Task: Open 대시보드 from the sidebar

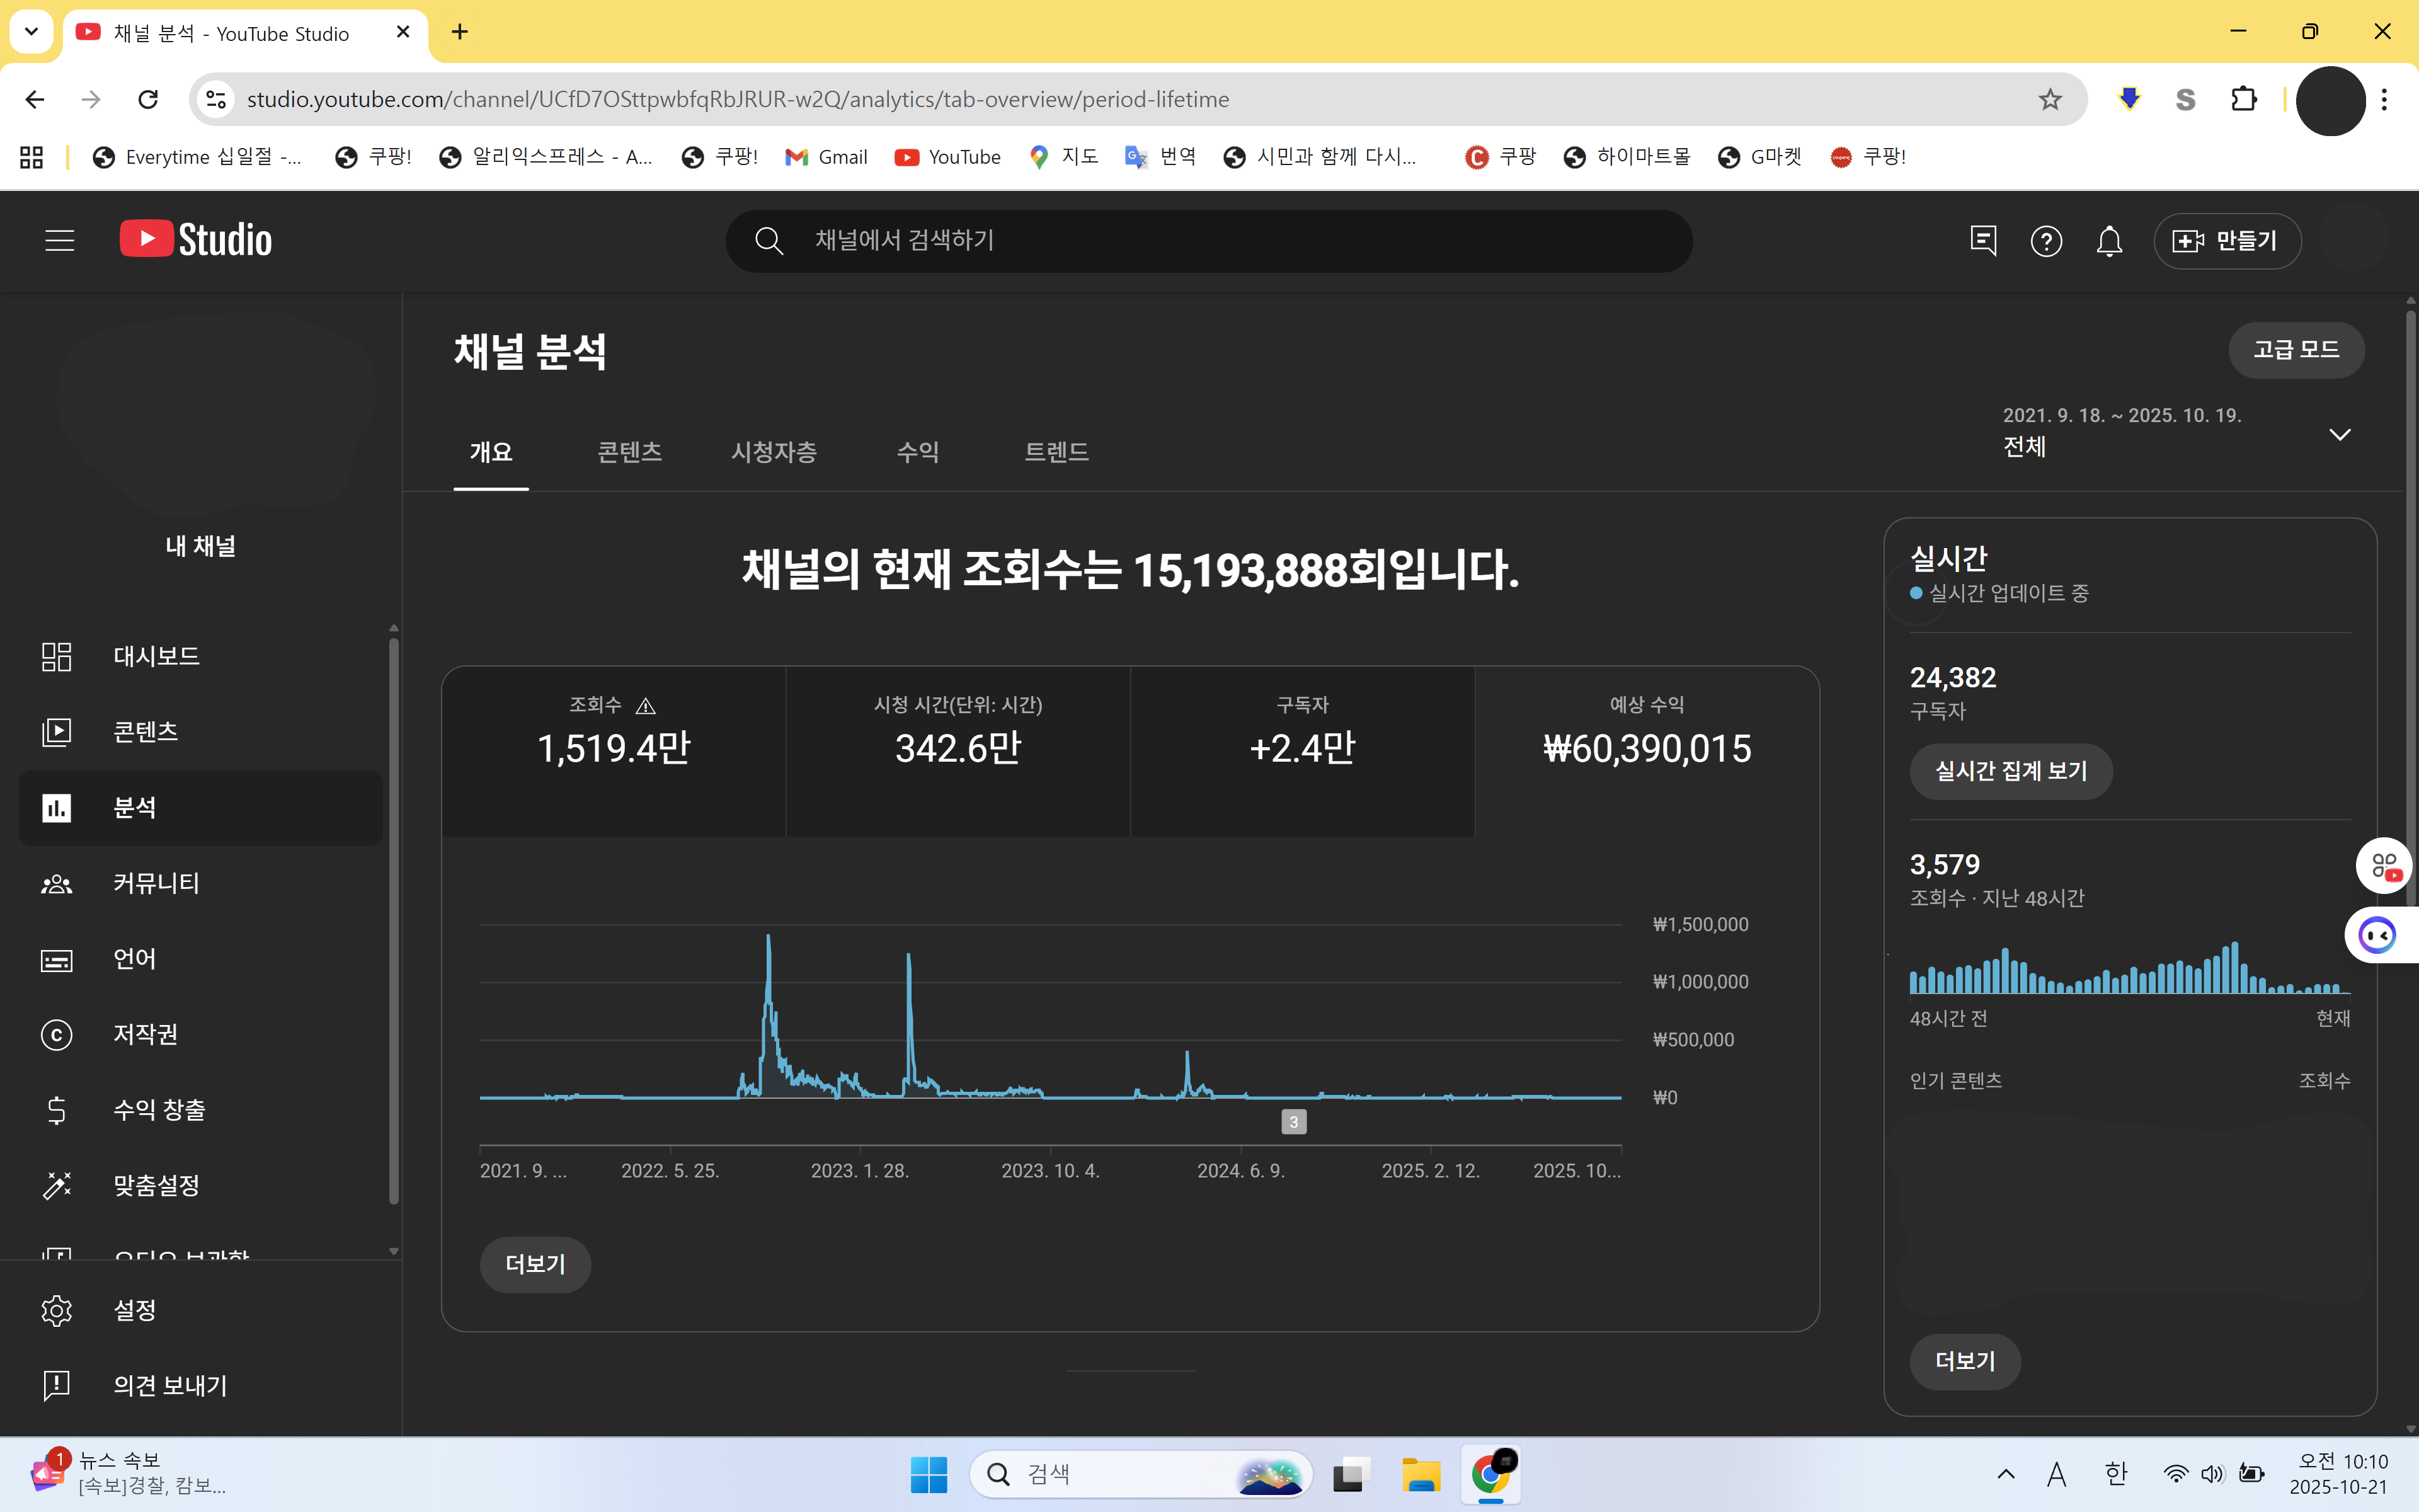Action: tap(156, 656)
